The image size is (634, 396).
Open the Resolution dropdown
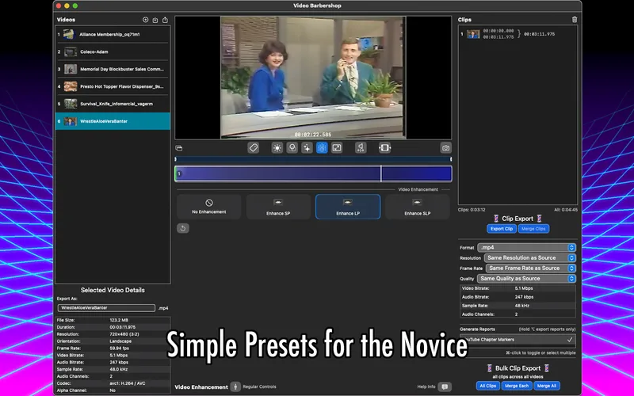tap(529, 258)
